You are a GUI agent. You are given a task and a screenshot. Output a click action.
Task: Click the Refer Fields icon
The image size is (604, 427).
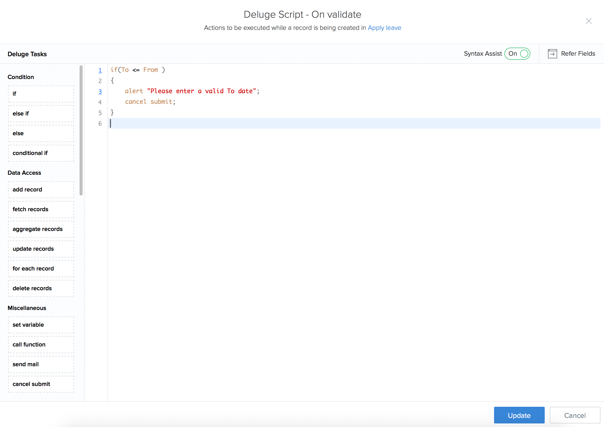point(552,54)
